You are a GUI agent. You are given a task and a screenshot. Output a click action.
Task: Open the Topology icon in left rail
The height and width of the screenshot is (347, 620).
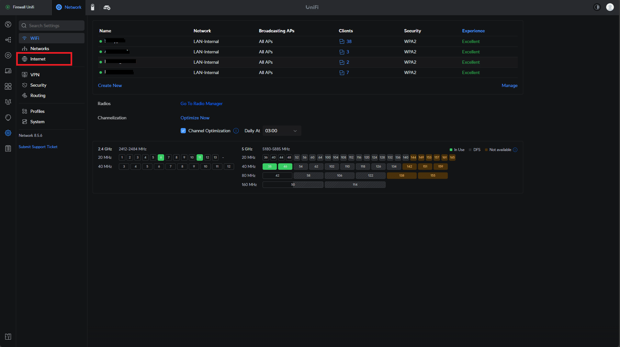[8, 40]
